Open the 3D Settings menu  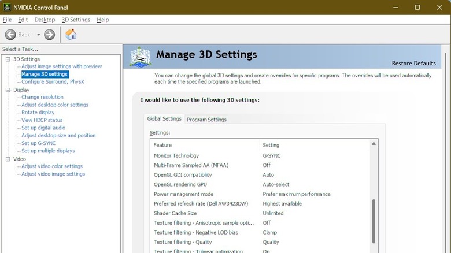coord(76,20)
